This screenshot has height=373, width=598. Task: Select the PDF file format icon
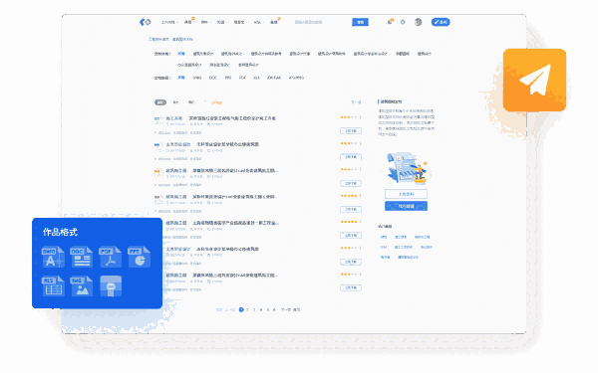110,257
